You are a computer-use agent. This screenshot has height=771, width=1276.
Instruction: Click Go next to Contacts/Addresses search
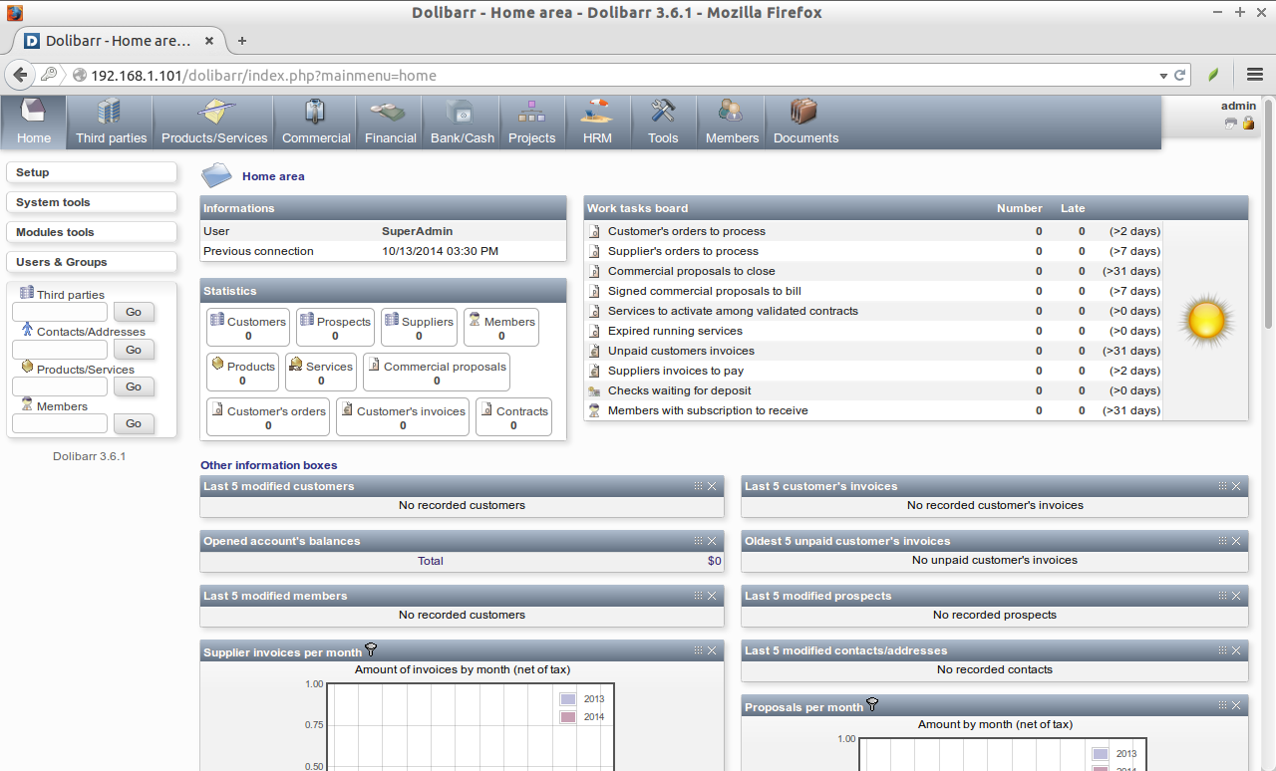[x=134, y=350]
